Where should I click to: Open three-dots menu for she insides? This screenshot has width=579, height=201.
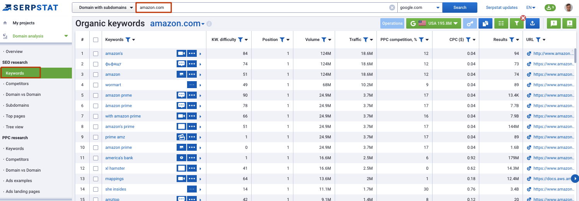[x=192, y=189]
